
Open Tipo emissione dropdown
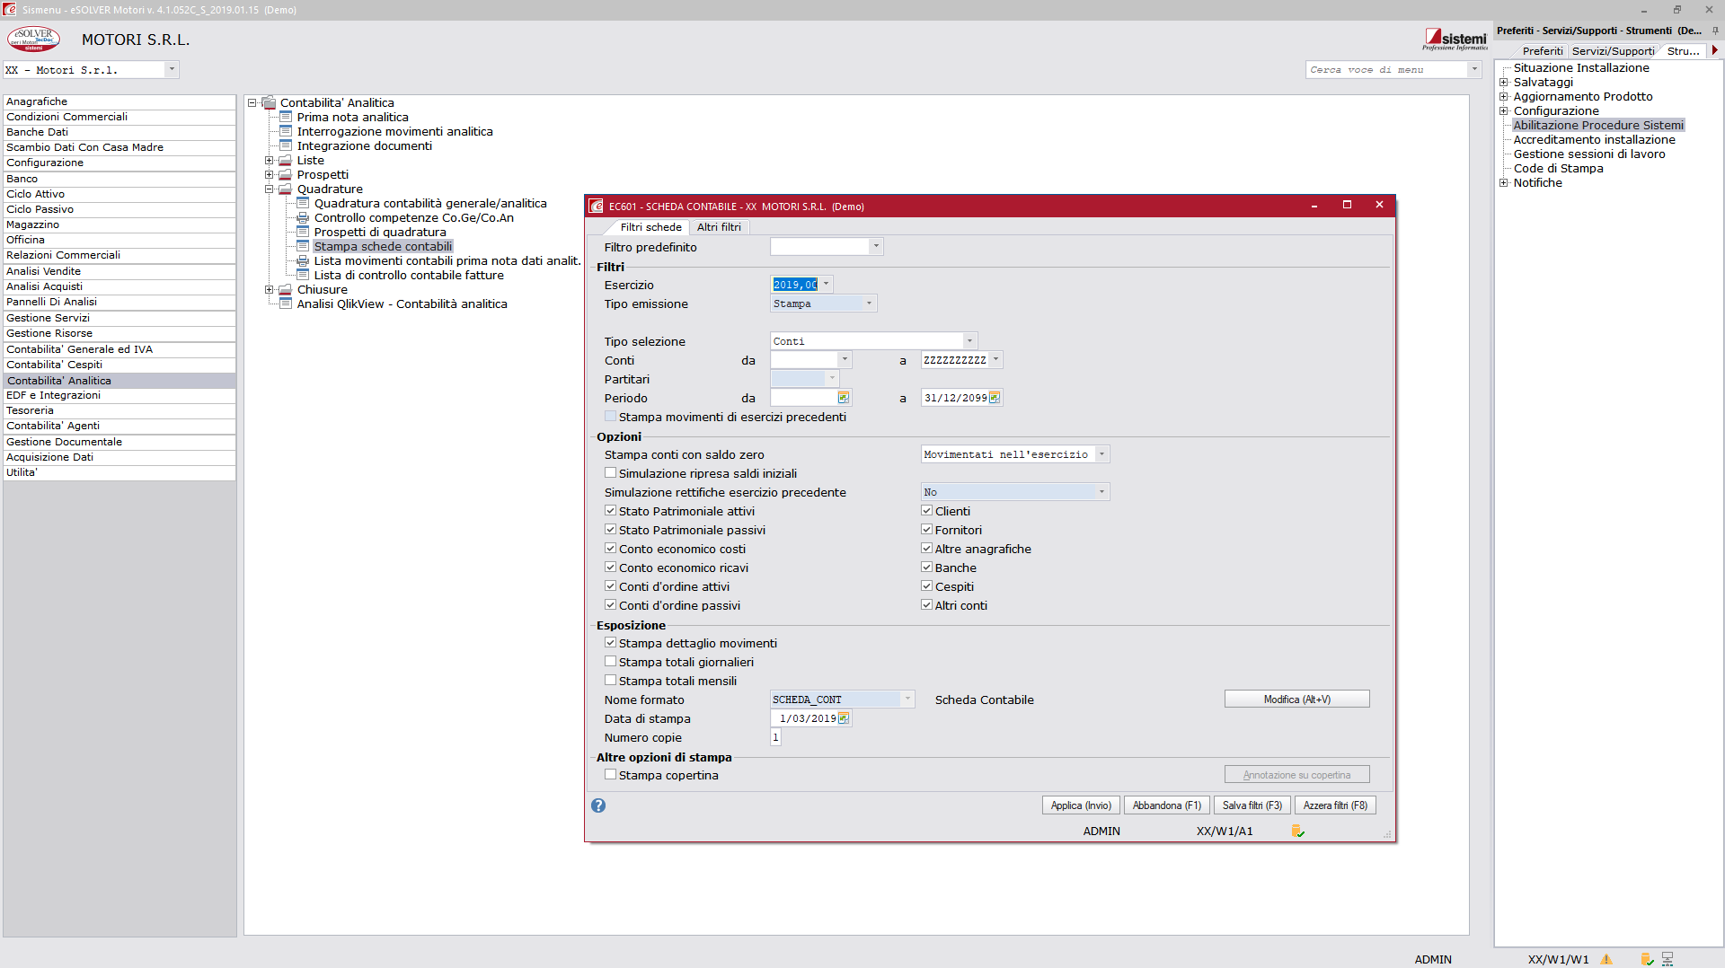(869, 304)
